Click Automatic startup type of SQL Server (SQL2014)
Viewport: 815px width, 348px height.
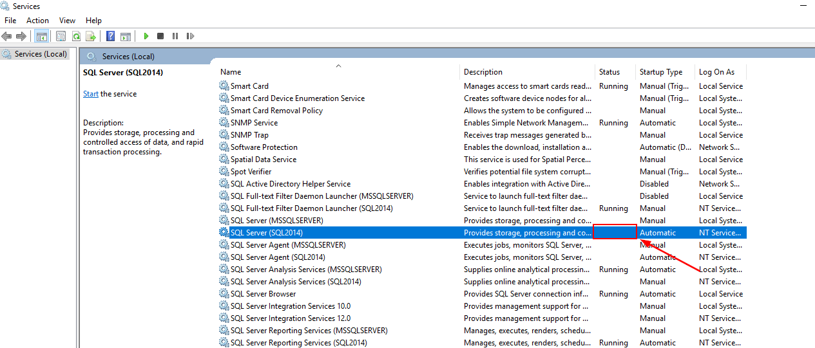tap(658, 233)
